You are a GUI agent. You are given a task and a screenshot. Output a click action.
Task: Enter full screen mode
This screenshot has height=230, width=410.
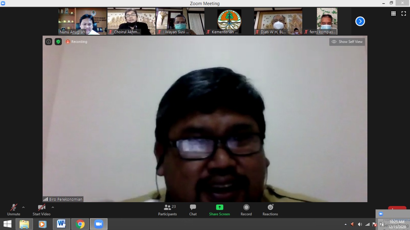(x=404, y=13)
